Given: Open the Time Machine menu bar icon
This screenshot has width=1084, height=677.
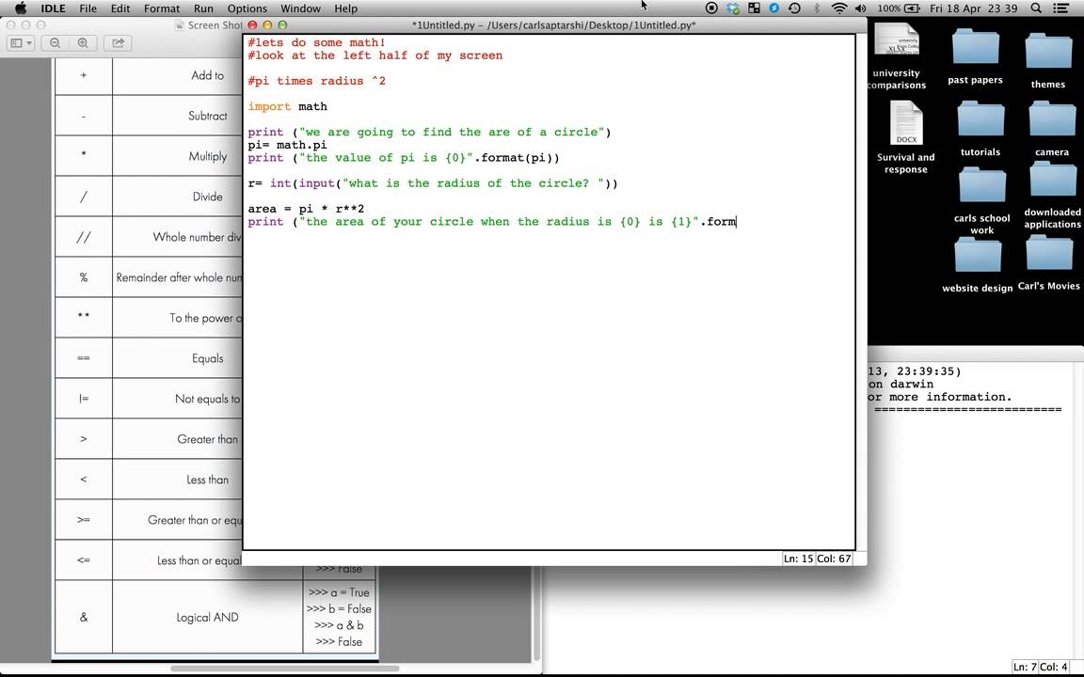Looking at the screenshot, I should [794, 8].
